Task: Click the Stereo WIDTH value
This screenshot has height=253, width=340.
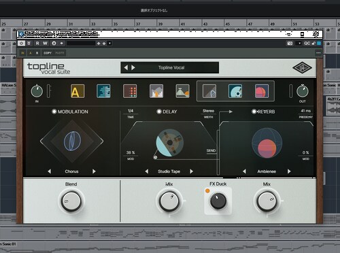Action: [208, 111]
